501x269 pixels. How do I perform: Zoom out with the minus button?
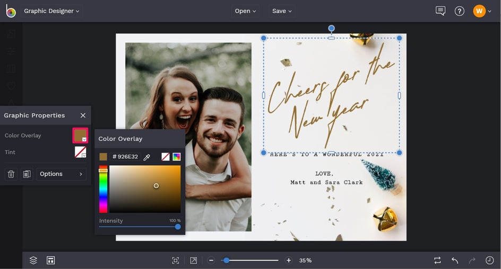211,261
